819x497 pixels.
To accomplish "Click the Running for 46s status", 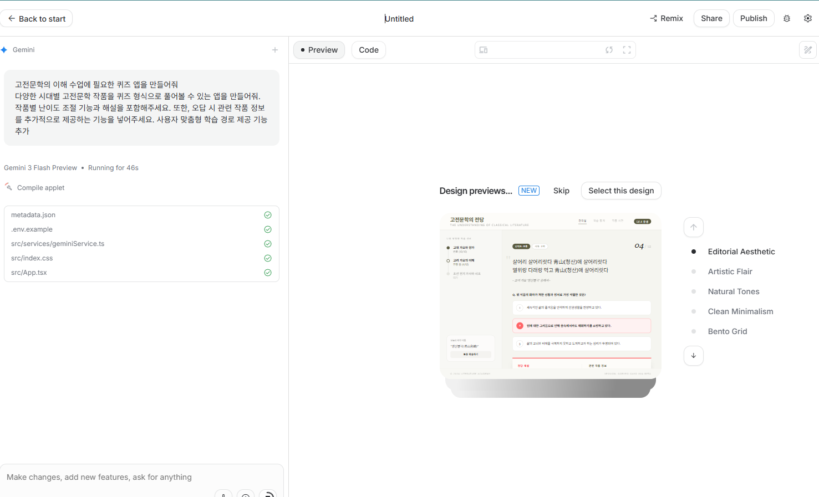I will point(113,168).
